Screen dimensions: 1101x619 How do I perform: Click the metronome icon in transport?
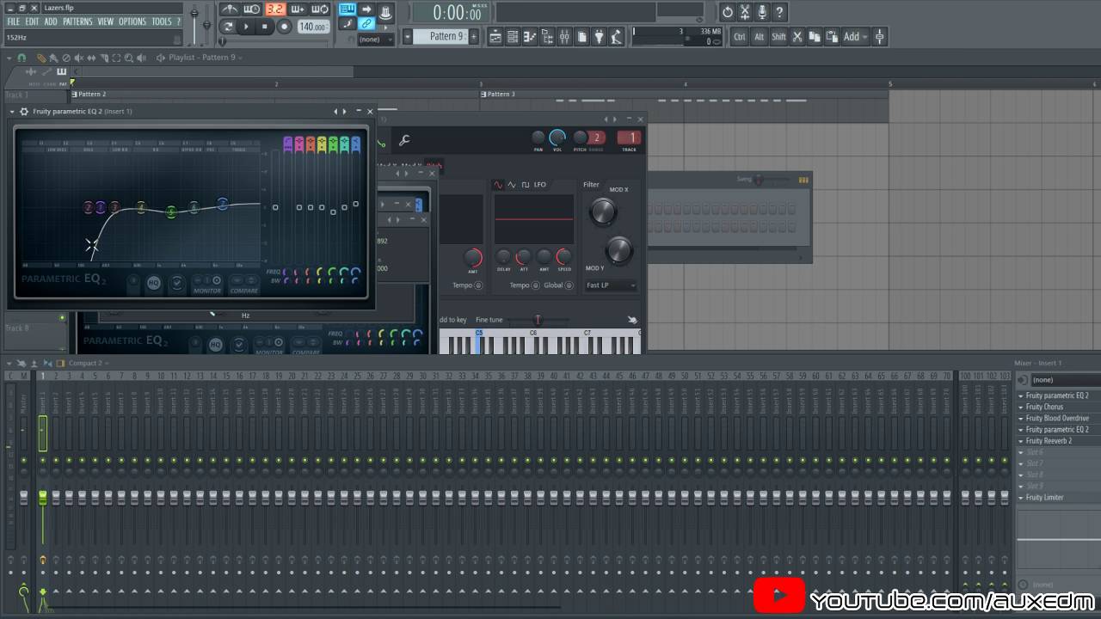[230, 9]
